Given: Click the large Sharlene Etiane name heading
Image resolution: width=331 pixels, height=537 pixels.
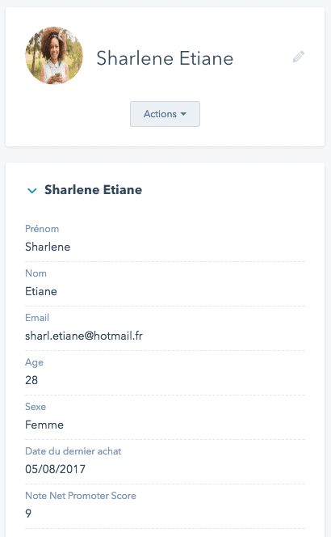Looking at the screenshot, I should pyautogui.click(x=165, y=58).
